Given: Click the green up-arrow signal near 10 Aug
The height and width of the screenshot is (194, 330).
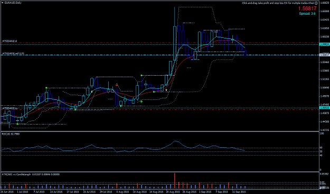Looking at the screenshot, I should coord(142,101).
